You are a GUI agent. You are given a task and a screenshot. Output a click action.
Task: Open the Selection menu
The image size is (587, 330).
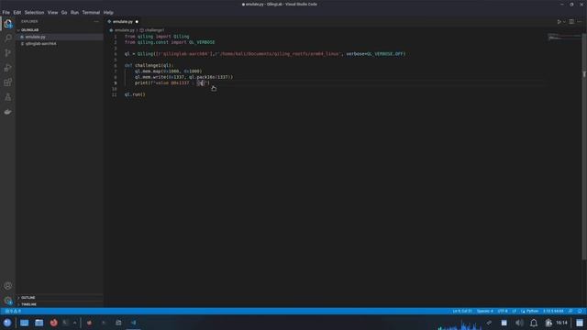point(34,12)
